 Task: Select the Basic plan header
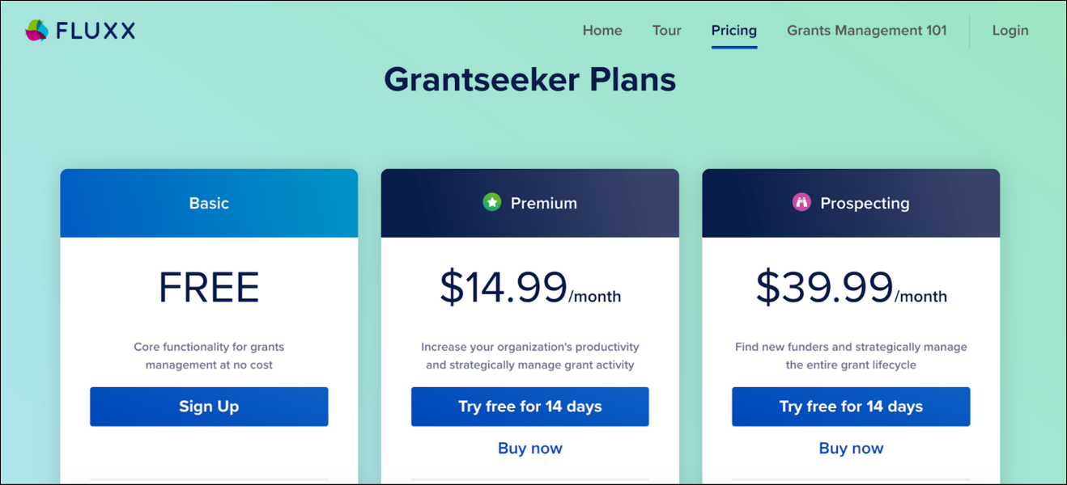pyautogui.click(x=209, y=203)
